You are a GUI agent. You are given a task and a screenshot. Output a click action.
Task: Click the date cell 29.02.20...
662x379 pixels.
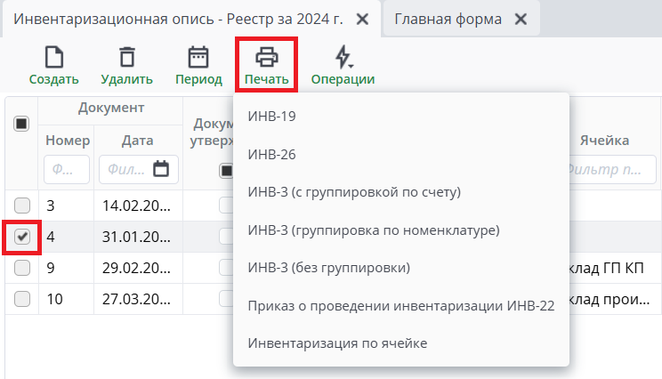[x=138, y=268]
